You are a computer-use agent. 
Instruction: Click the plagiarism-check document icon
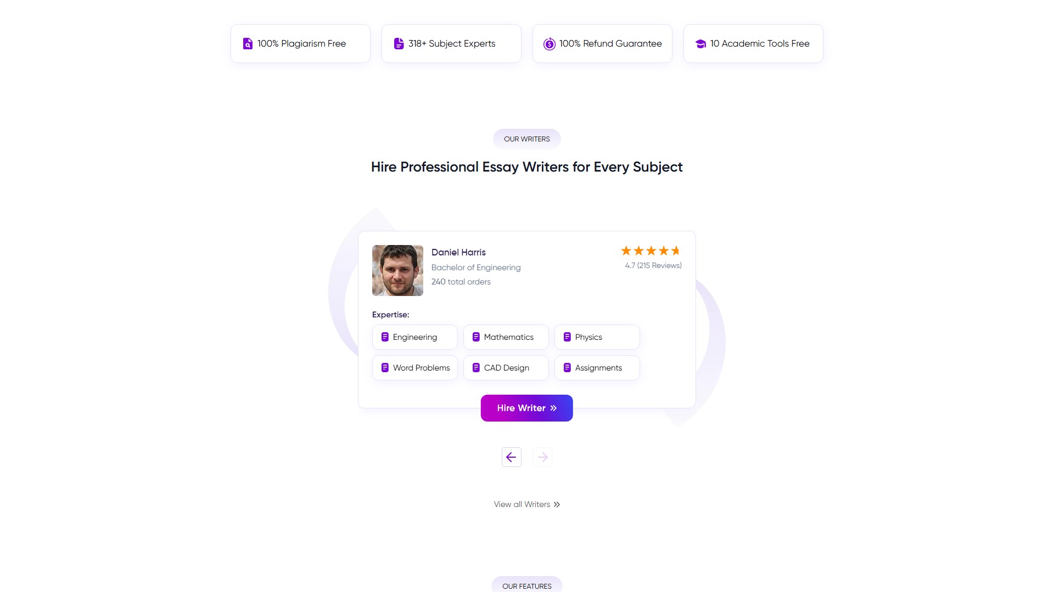click(247, 43)
